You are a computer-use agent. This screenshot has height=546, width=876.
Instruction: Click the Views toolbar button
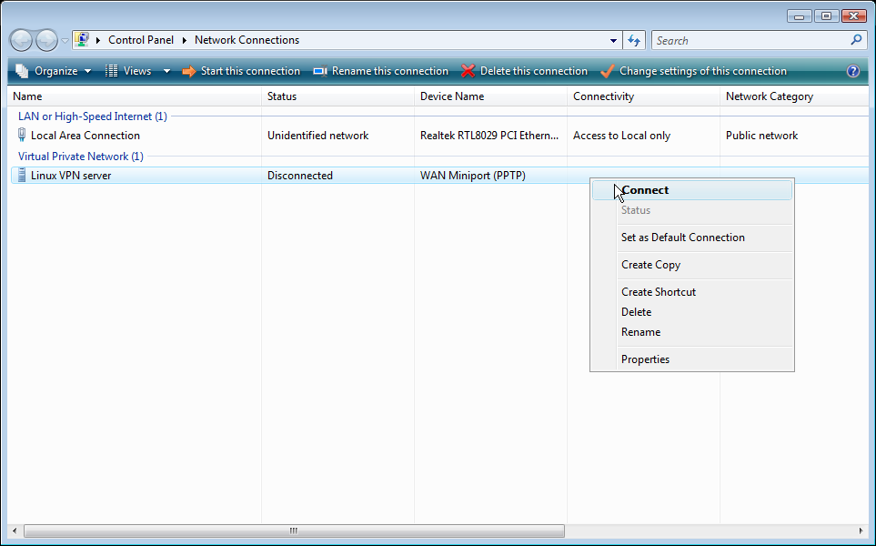(x=128, y=71)
